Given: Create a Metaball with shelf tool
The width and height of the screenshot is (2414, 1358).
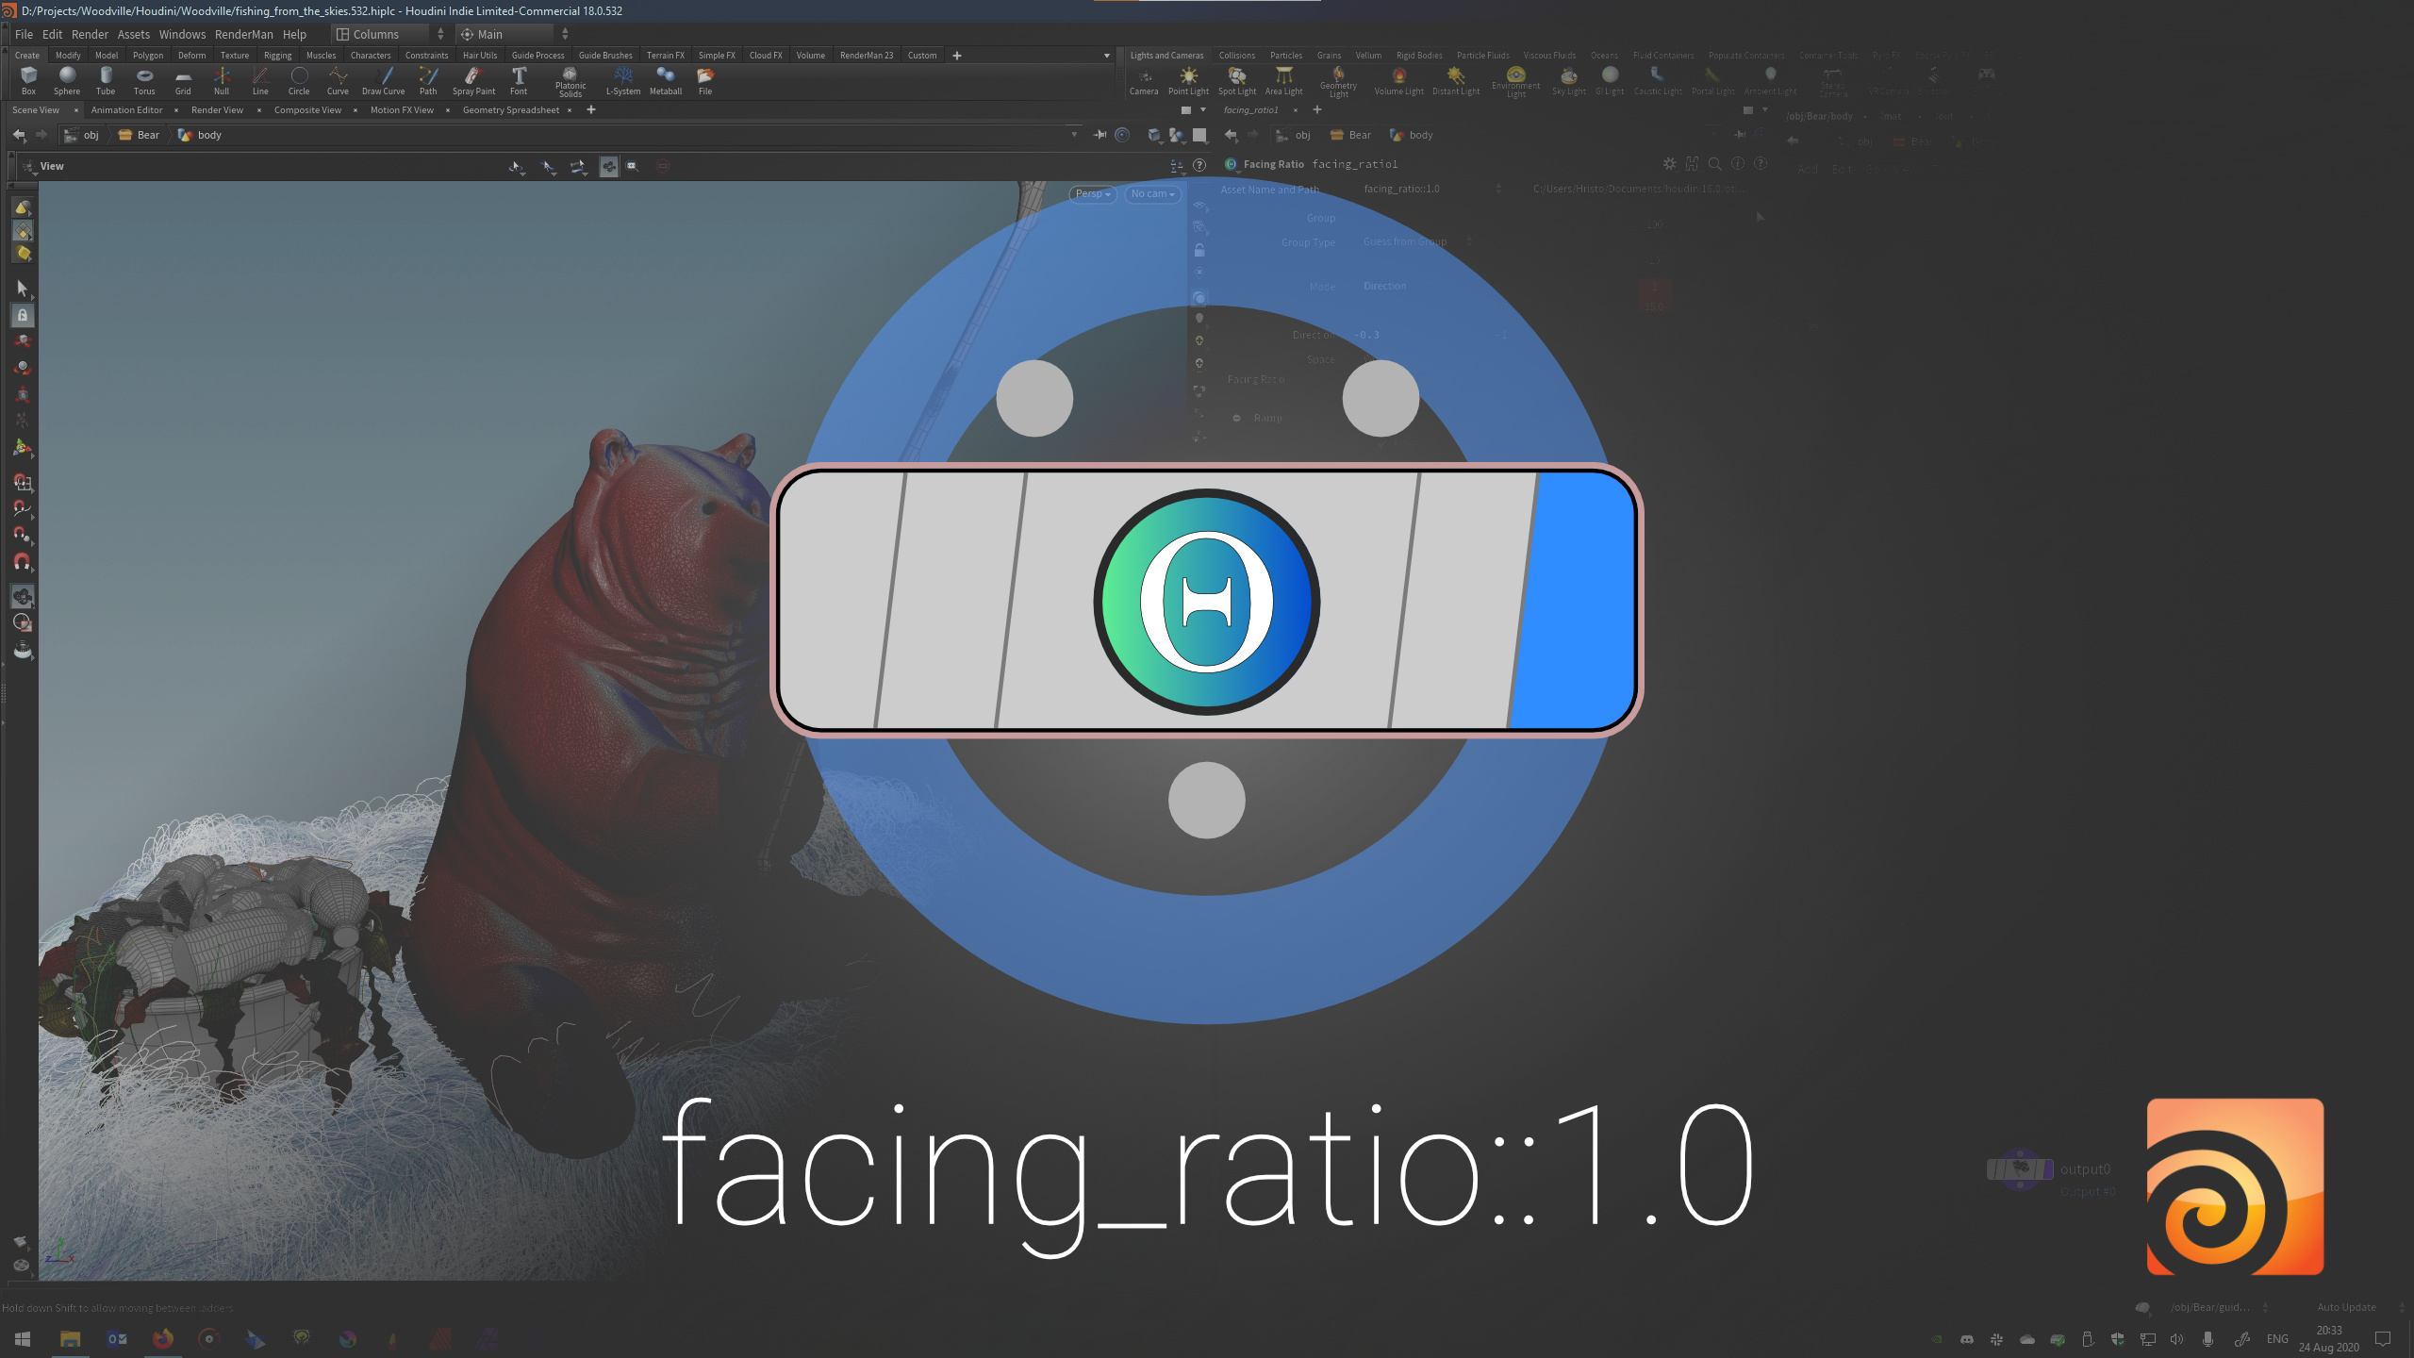Looking at the screenshot, I should tap(666, 80).
